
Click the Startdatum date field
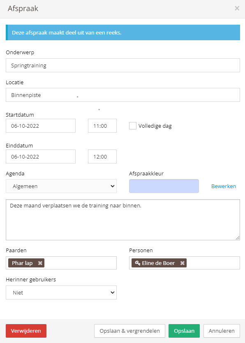click(x=41, y=126)
